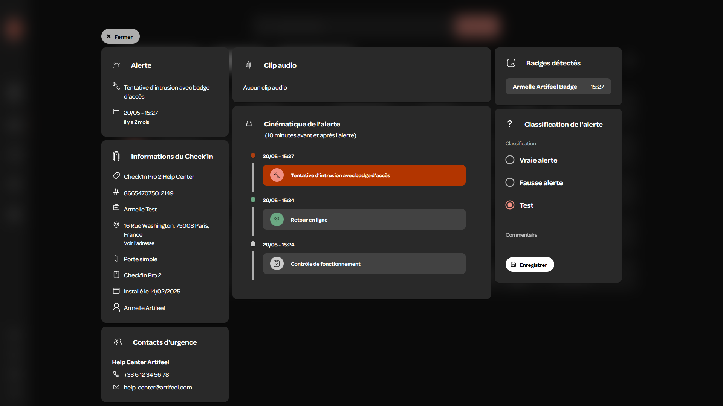Click the audio waveform icon next to Clip audio
The width and height of the screenshot is (723, 406).
[249, 65]
